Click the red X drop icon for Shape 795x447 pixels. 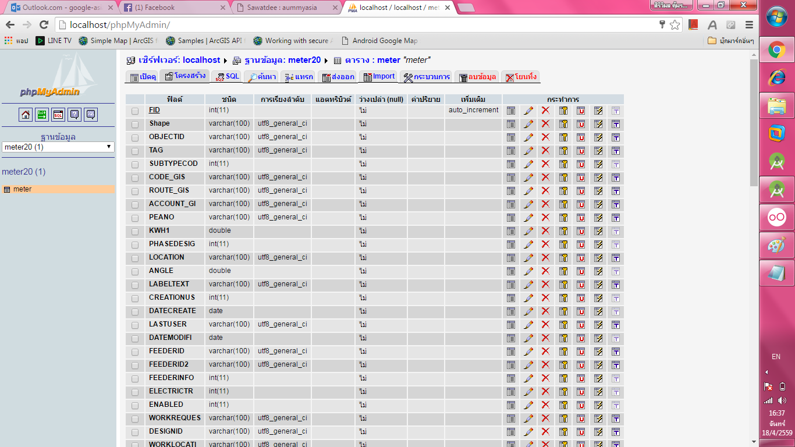tap(545, 124)
